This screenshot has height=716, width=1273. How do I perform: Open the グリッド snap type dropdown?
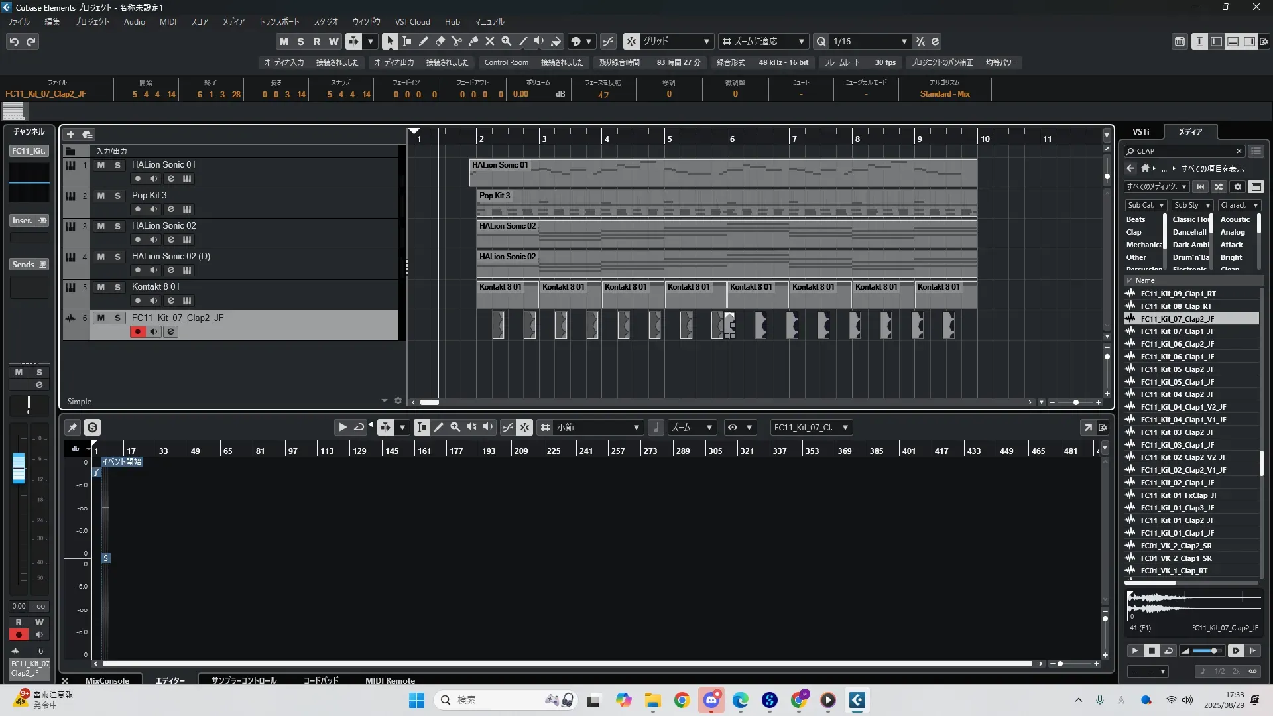coord(706,42)
